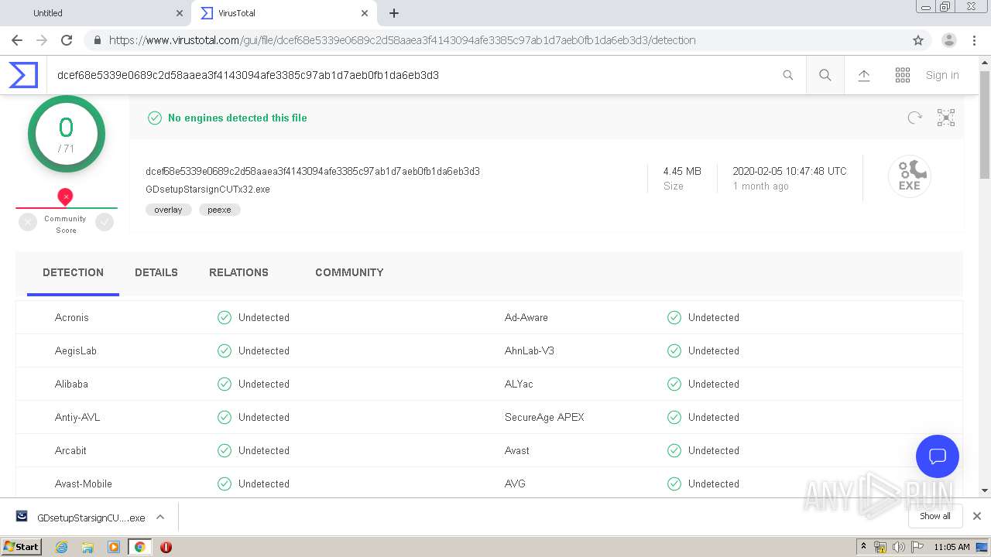Click the 4.45 MB size value
Image resolution: width=991 pixels, height=557 pixels.
click(x=682, y=171)
